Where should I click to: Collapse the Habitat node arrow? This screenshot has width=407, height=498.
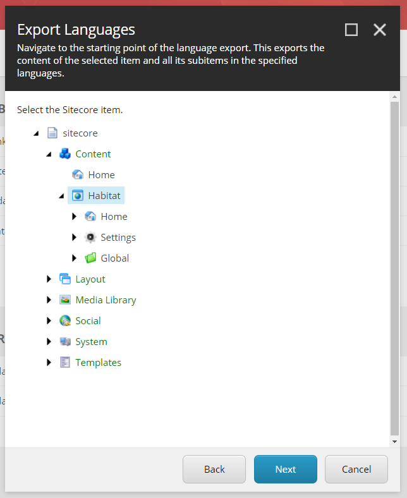61,196
